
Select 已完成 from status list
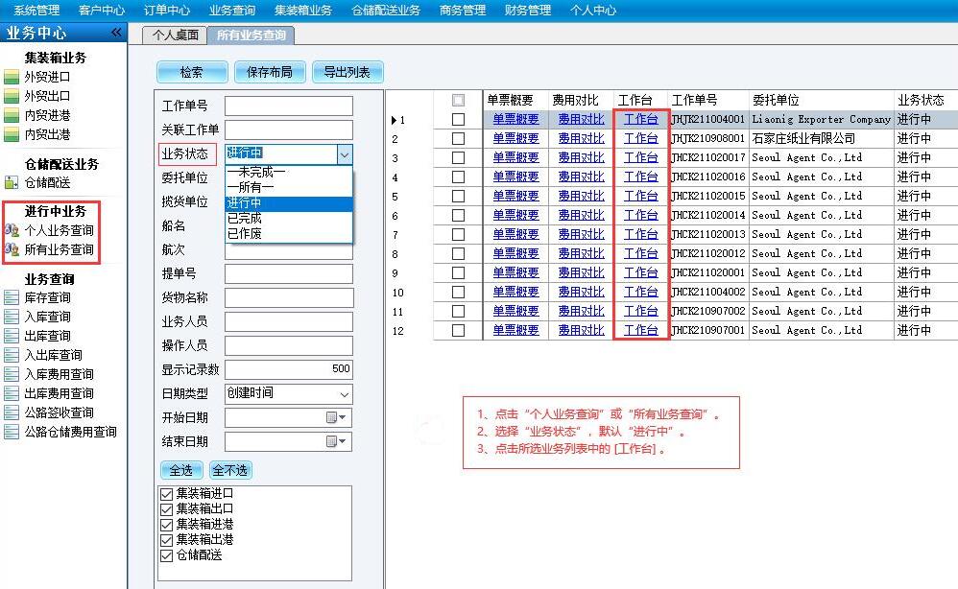pyautogui.click(x=244, y=218)
